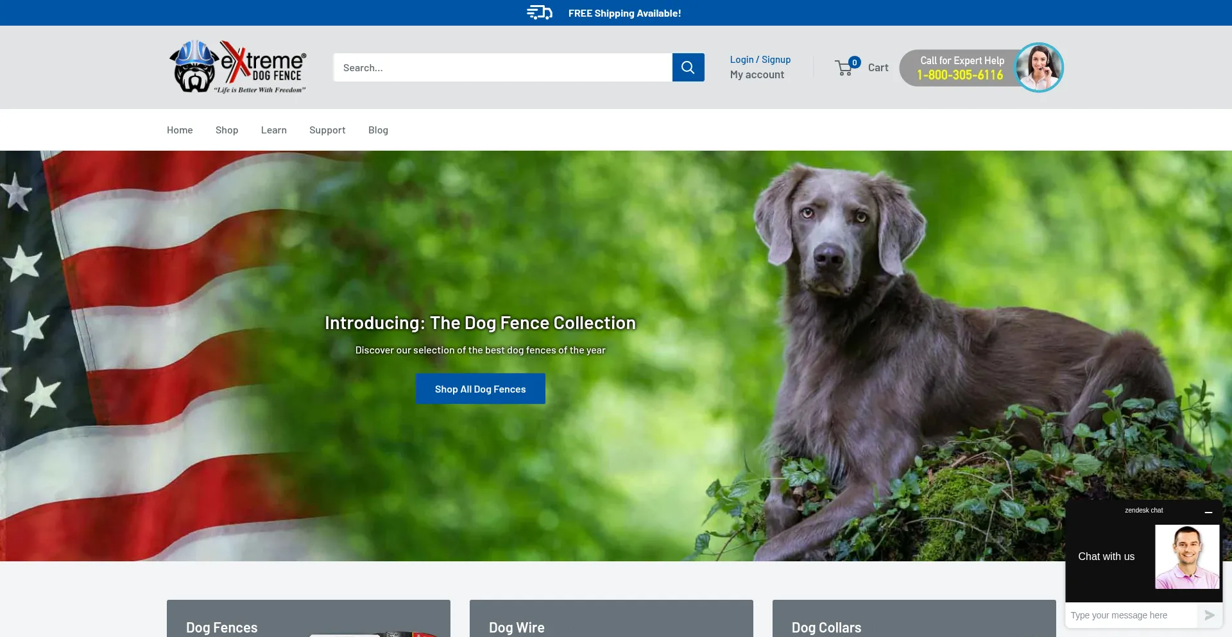Click the chat agent avatar photo
The image size is (1232, 637).
pyautogui.click(x=1186, y=556)
